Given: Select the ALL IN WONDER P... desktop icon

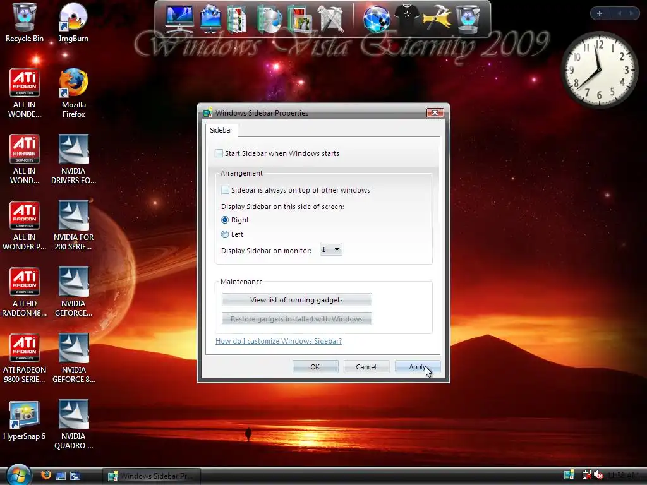Looking at the screenshot, I should [x=25, y=225].
